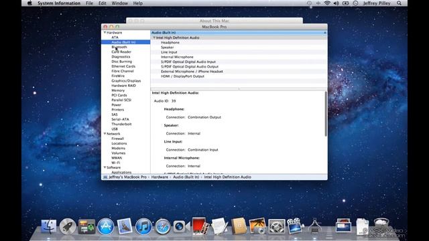
Task: Open the System Information app menu
Action: [x=59, y=3]
